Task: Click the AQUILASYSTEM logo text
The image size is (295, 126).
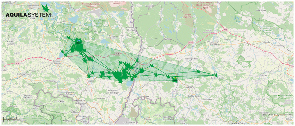Action: click(28, 15)
